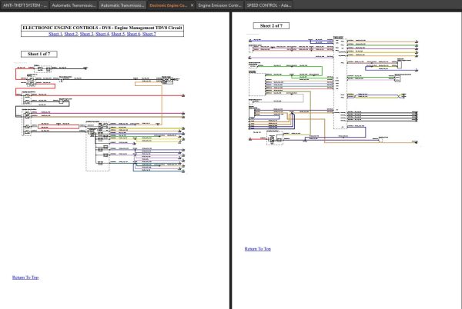Select the active Electronic Engine Controls tab
The image size is (462, 309).
(167, 5)
